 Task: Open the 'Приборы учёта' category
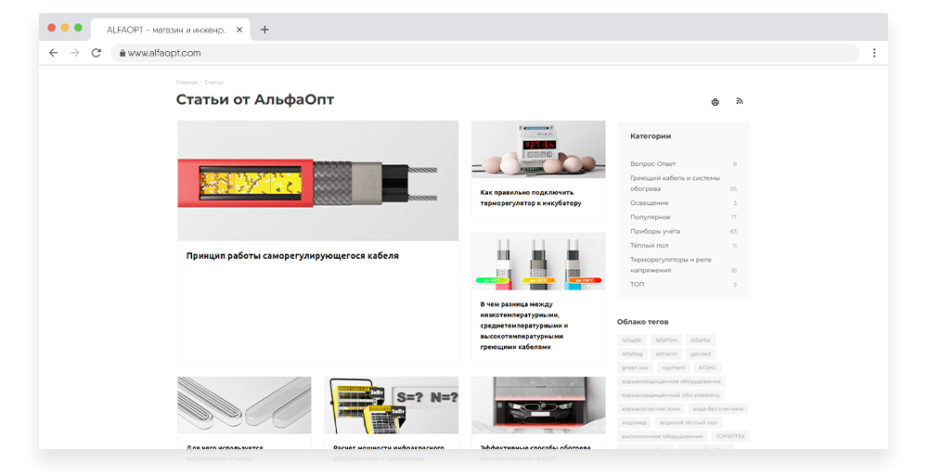655,231
